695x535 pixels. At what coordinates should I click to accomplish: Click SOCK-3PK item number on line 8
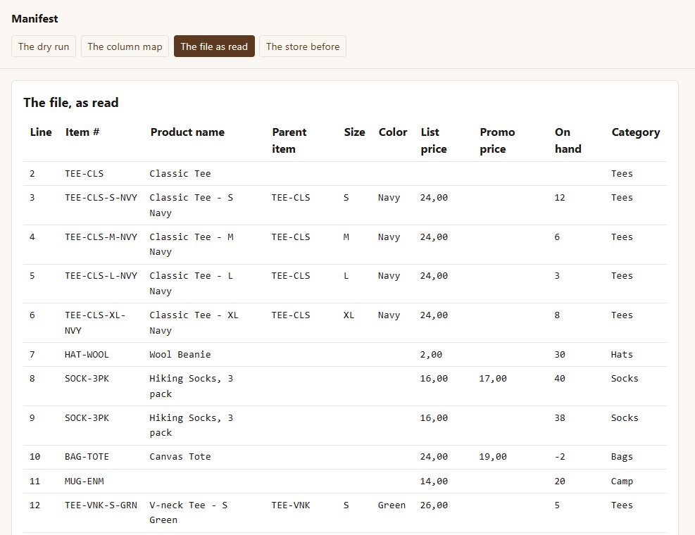87,379
